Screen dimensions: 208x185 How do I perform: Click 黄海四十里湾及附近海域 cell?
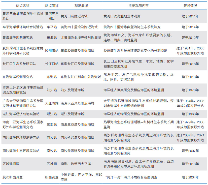pos(79,27)
